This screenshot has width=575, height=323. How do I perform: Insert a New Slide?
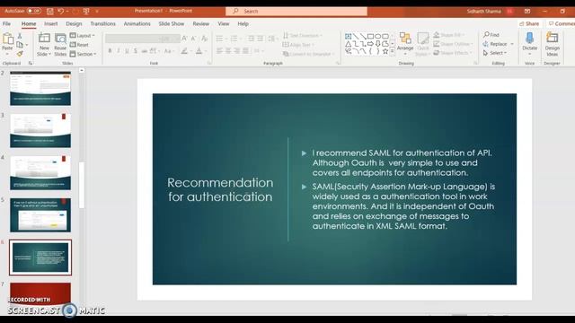pos(44,45)
